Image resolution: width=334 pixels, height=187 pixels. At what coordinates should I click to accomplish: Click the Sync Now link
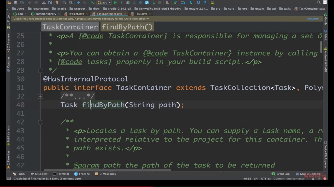tap(313, 19)
